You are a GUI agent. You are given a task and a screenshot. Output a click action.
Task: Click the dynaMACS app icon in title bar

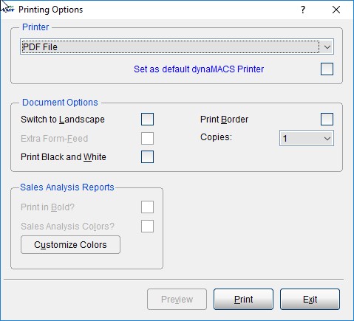point(8,10)
